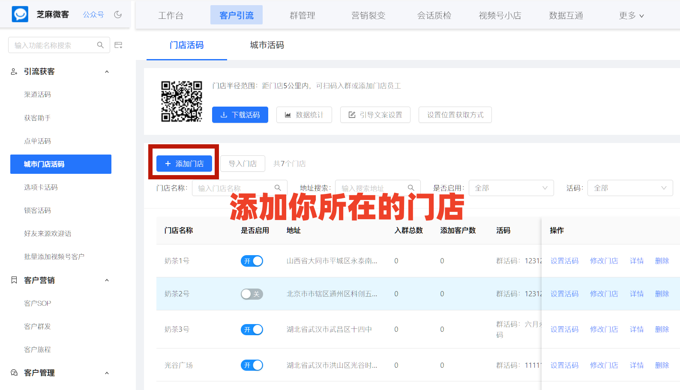Collapse the 客户管理 sidebar section

(x=107, y=373)
